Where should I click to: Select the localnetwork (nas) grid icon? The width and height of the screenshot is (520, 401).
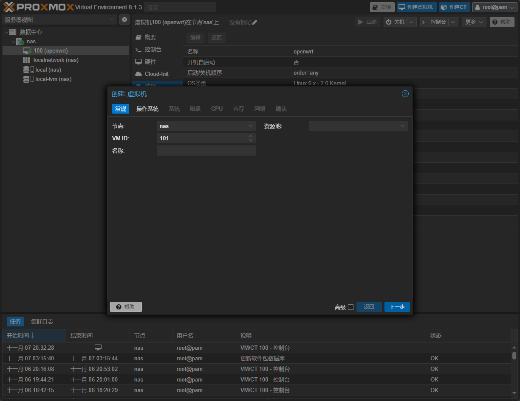tap(26, 60)
